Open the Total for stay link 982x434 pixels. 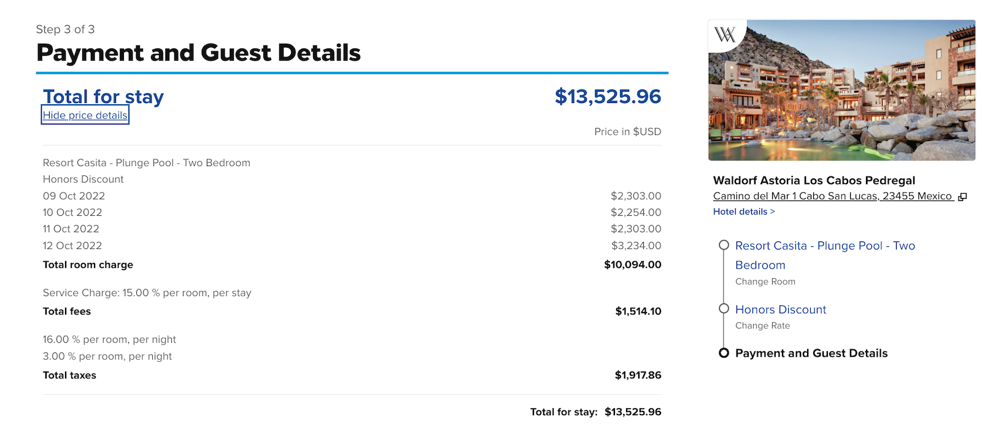tap(102, 96)
